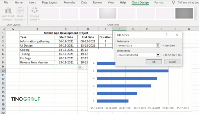Click the collapse-range arrow beside Series name
The width and height of the screenshot is (199, 114).
click(158, 45)
